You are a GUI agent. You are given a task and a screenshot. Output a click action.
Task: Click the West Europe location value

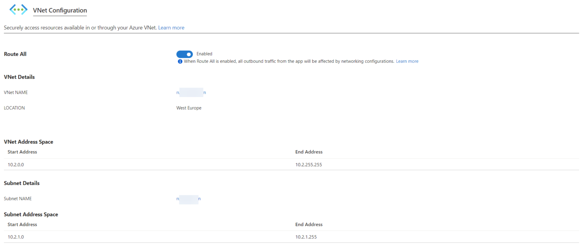click(x=189, y=107)
